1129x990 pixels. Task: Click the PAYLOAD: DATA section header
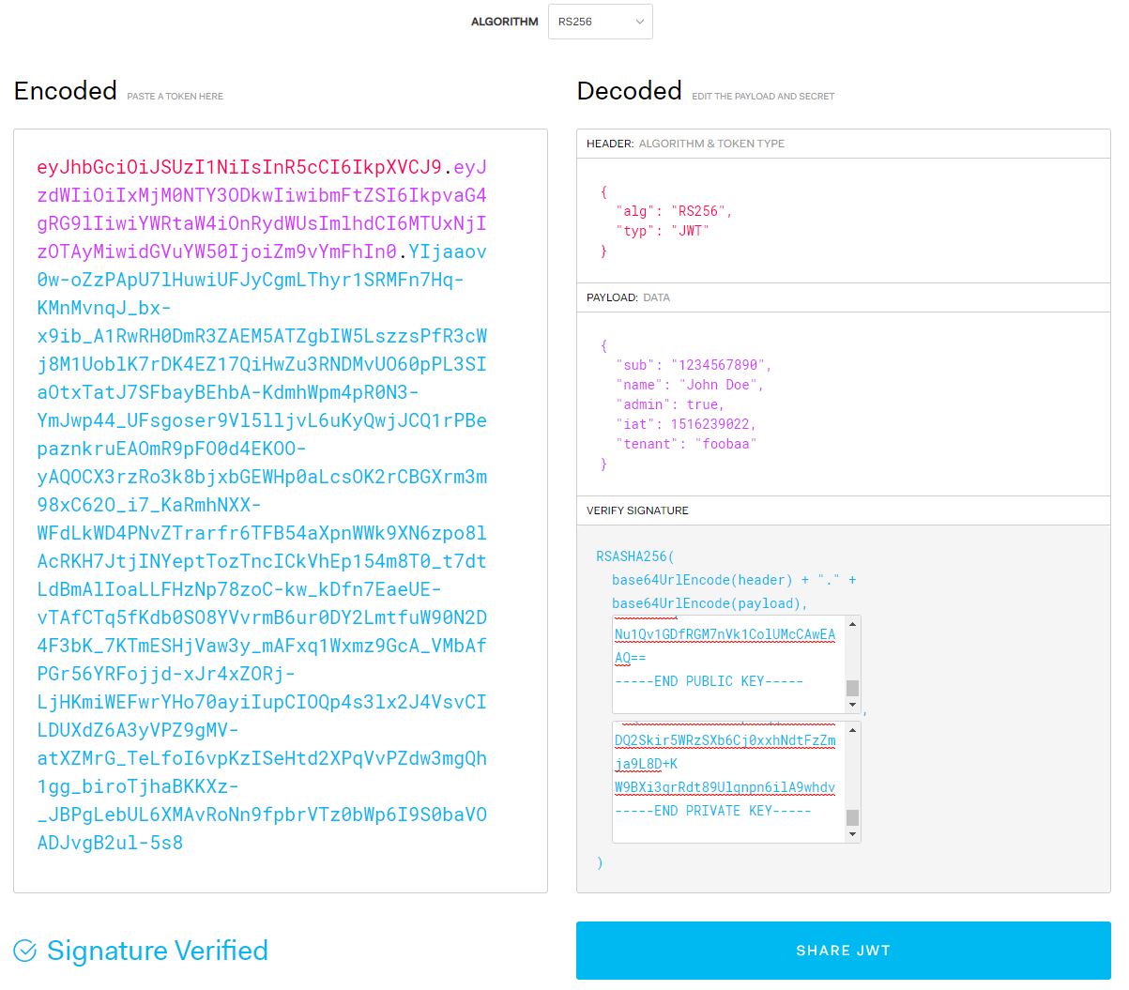pos(628,297)
